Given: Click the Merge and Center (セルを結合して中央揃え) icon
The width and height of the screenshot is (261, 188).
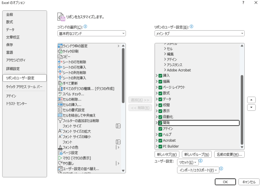Looking at the screenshot, I should 60,115.
